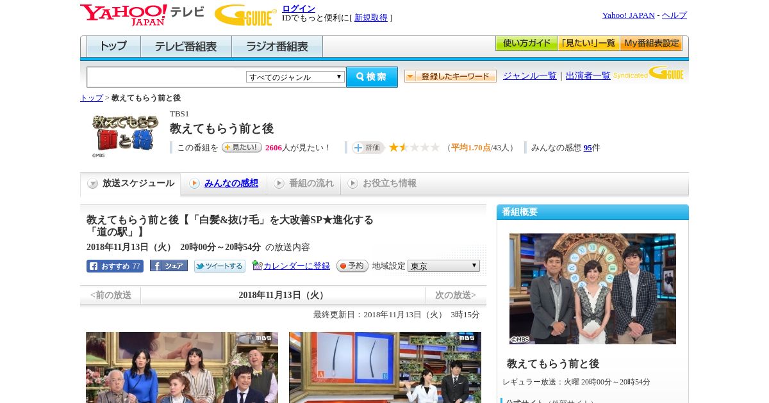Click the 教えてもらう前と後 program logo image
Image resolution: width=769 pixels, height=403 pixels.
(x=124, y=134)
